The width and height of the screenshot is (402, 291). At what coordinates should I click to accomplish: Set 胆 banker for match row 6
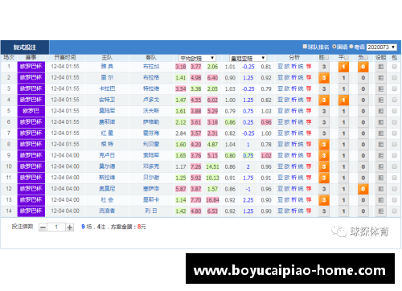[x=381, y=122]
